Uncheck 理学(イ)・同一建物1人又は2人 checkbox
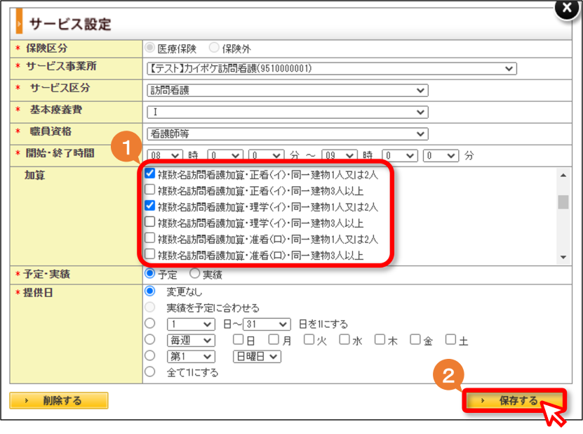Image resolution: width=583 pixels, height=434 pixels. [150, 206]
